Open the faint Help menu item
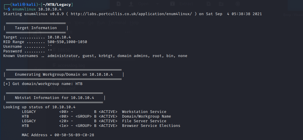This screenshot has width=303, height=140. point(134,22)
